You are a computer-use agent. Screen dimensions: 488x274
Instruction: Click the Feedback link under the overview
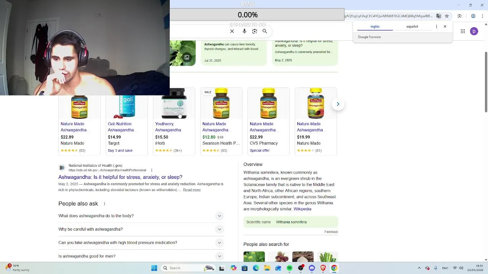coord(331,232)
